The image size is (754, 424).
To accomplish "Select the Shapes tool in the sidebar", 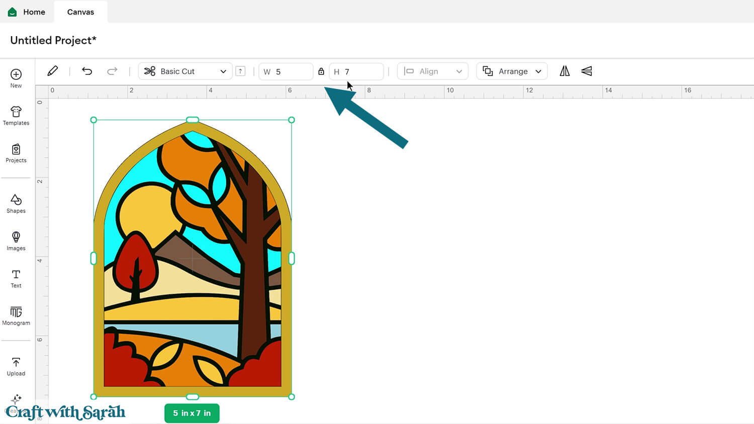I will pyautogui.click(x=16, y=203).
